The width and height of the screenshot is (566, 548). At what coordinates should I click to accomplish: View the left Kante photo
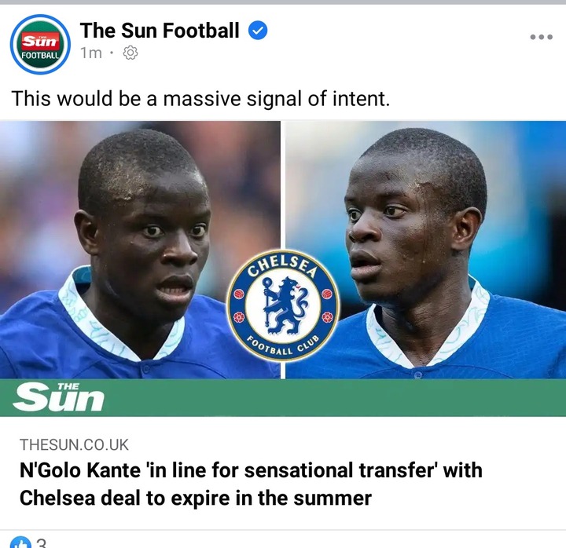pyautogui.click(x=140, y=250)
